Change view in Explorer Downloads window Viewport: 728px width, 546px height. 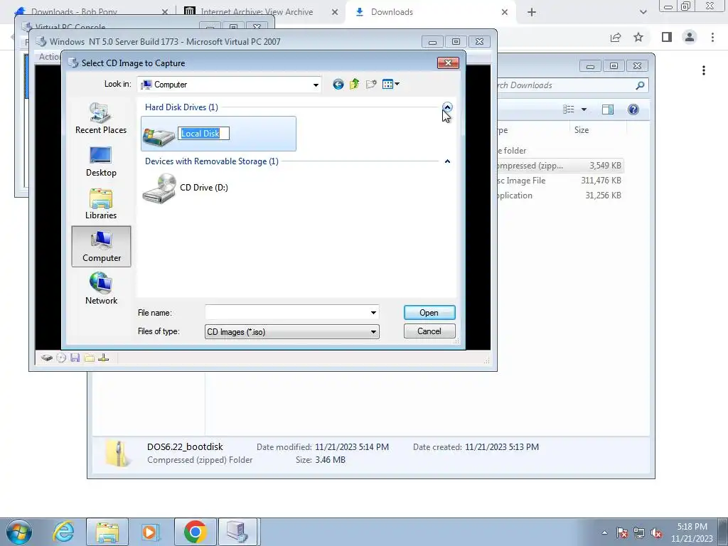pyautogui.click(x=569, y=109)
